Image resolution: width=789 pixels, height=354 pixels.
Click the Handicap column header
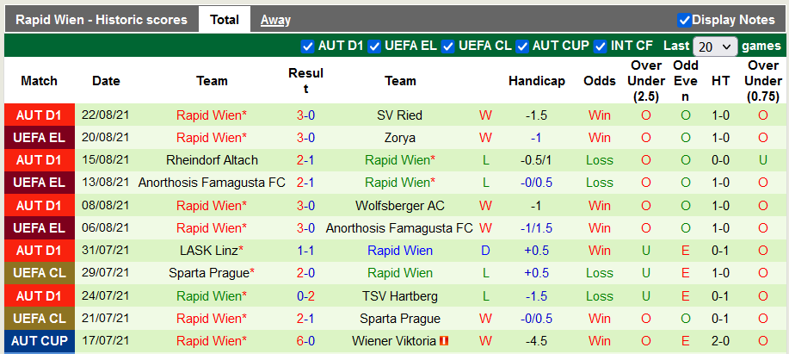pyautogui.click(x=537, y=81)
